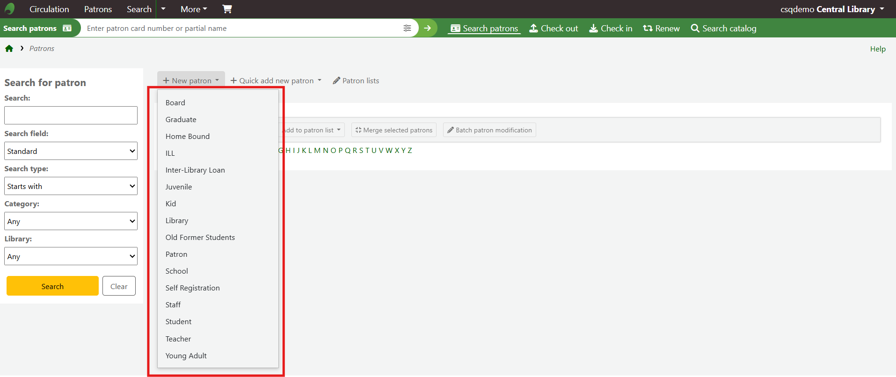The image size is (896, 377).
Task: Open the Help link
Action: point(878,49)
